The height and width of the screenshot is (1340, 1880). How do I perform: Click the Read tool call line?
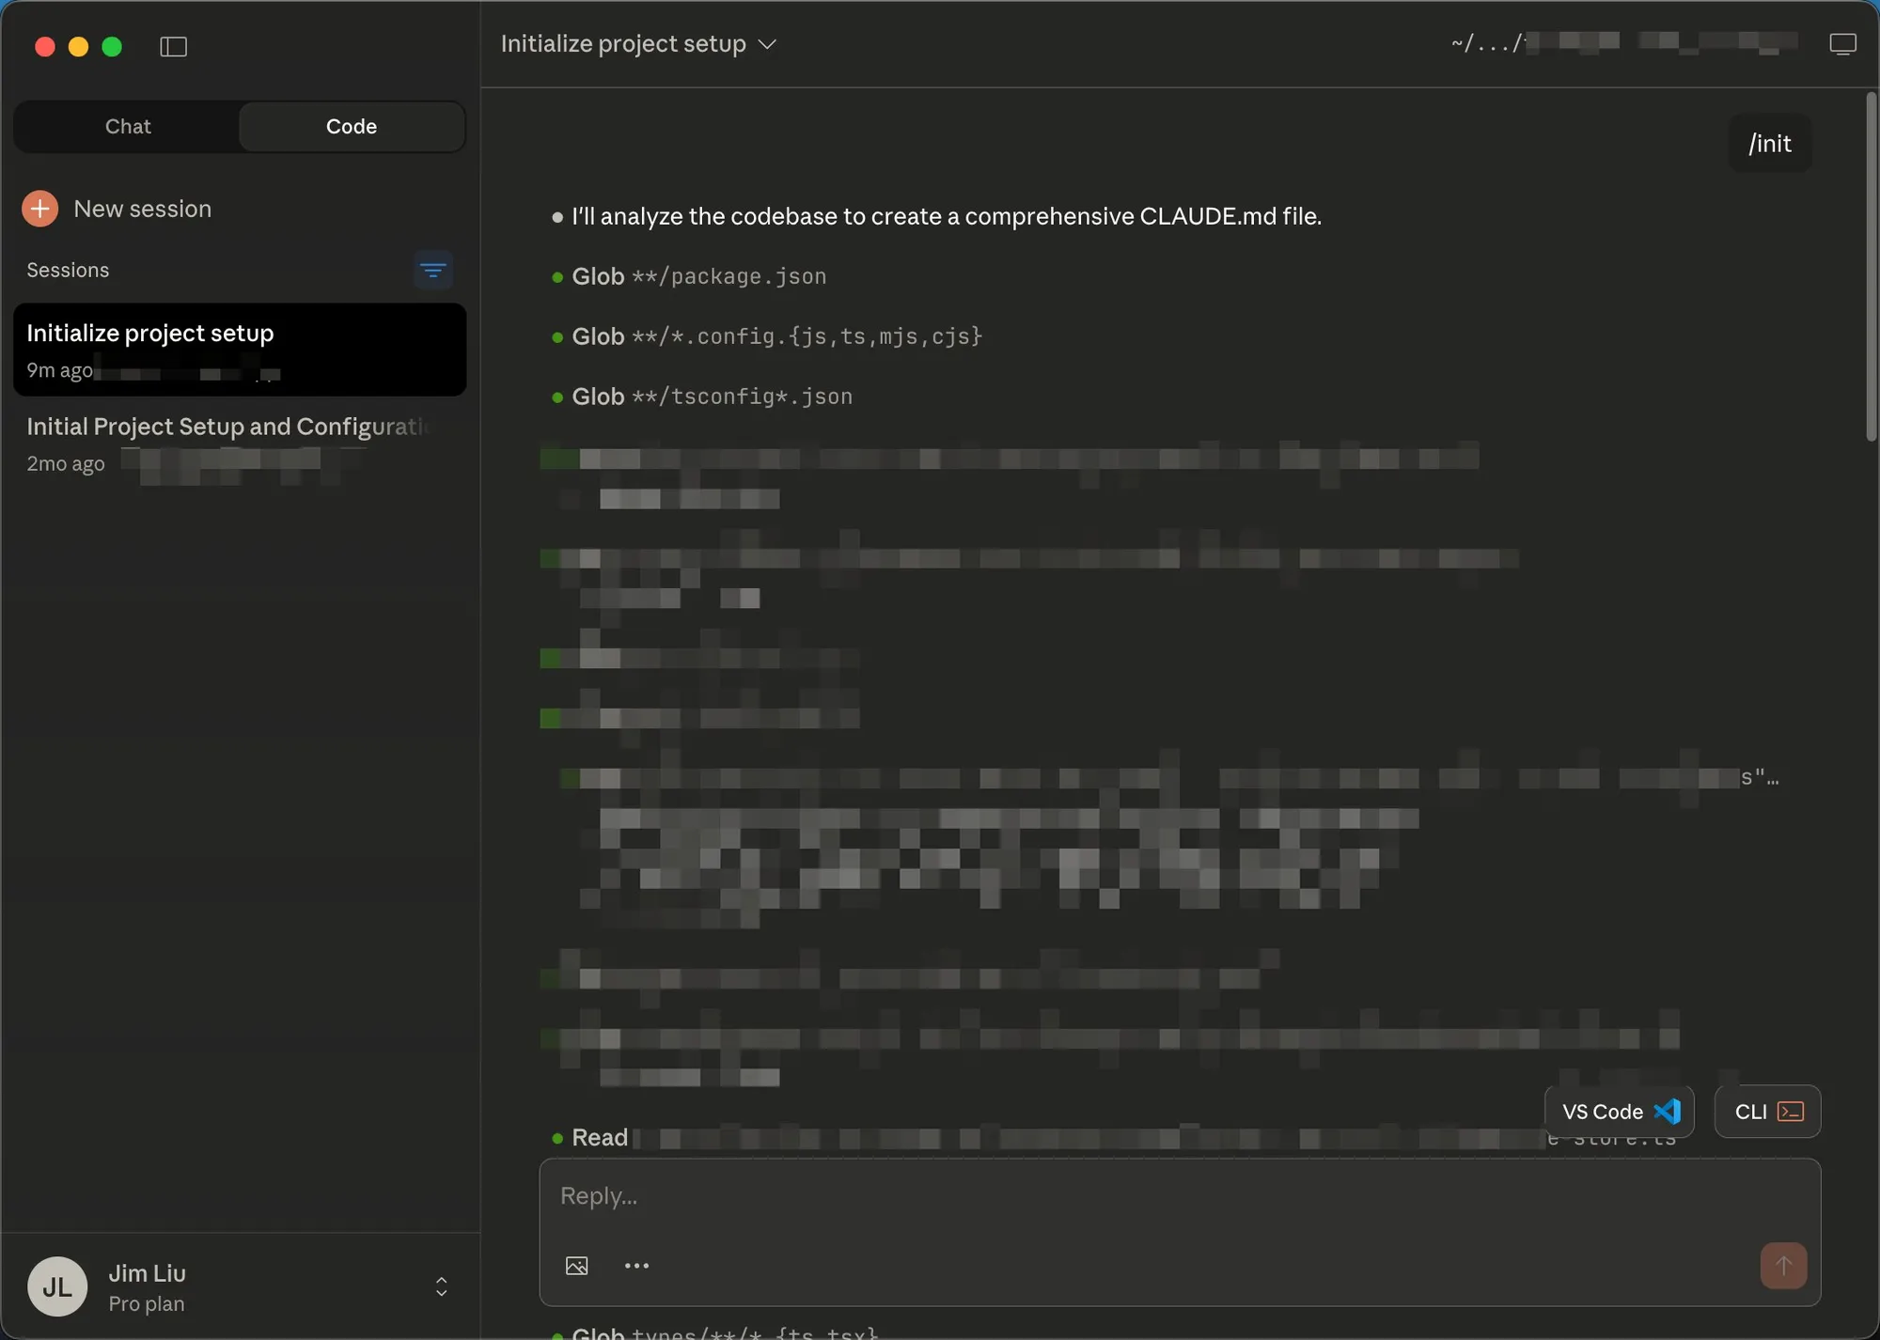(x=1114, y=1138)
